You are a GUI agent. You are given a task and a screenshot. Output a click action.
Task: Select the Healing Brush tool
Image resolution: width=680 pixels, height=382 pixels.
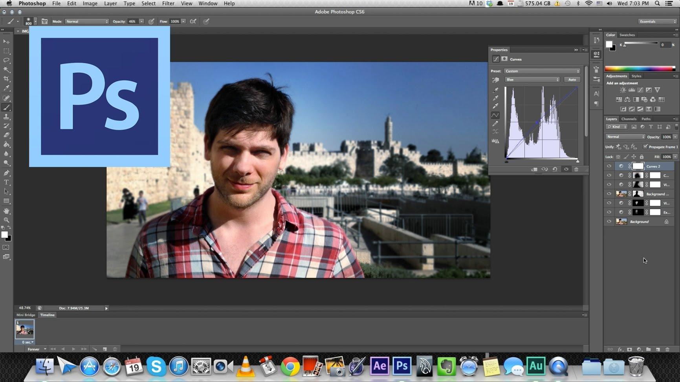tap(6, 98)
